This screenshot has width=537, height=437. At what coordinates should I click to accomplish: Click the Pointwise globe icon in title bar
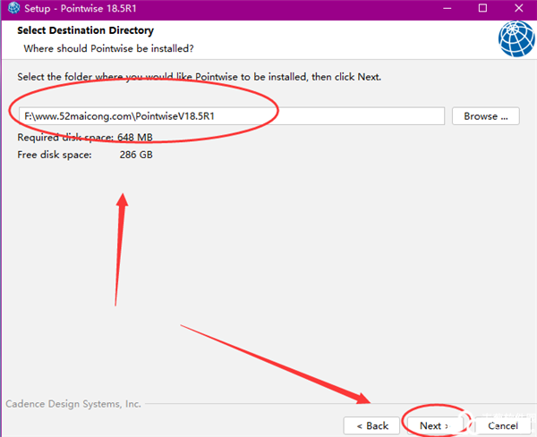13,8
